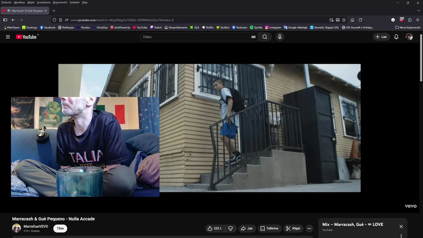Open more actions three-dot menu under video
Image resolution: width=423 pixels, height=238 pixels.
point(309,228)
